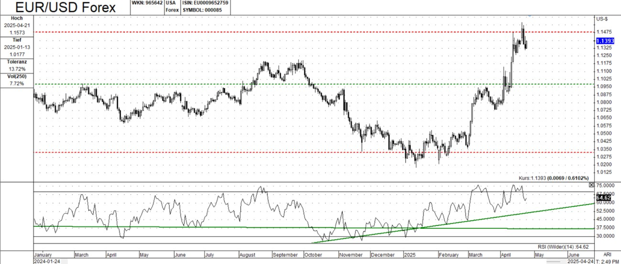Image resolution: width=621 pixels, height=264 pixels.
Task: Click the 2025-04-24 end date label
Action: click(x=581, y=261)
